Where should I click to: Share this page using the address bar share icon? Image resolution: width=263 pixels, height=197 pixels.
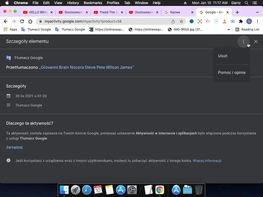click(x=173, y=21)
